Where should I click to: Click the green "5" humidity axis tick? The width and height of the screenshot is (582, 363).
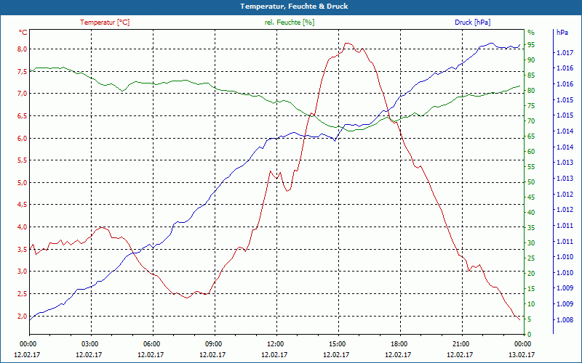point(530,319)
